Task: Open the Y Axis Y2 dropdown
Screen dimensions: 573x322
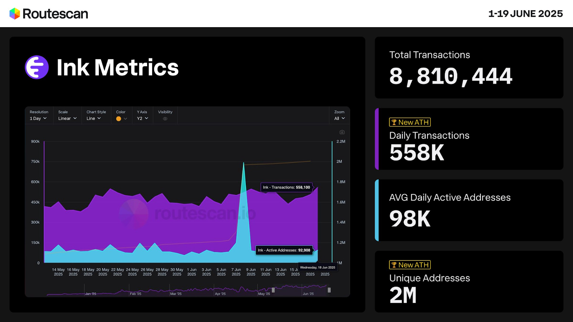Action: 143,118
